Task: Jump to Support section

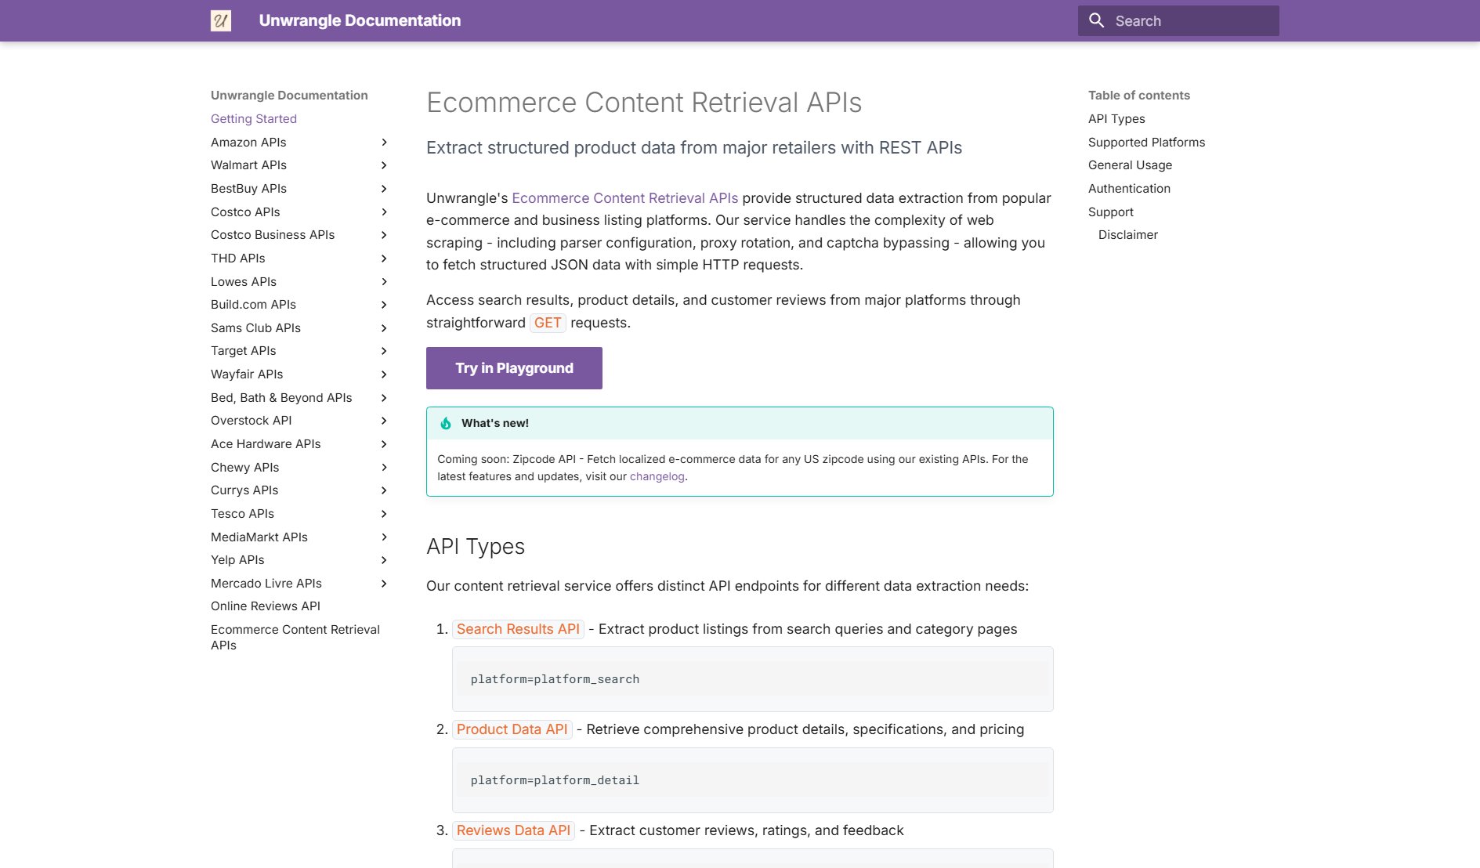Action: [1110, 212]
